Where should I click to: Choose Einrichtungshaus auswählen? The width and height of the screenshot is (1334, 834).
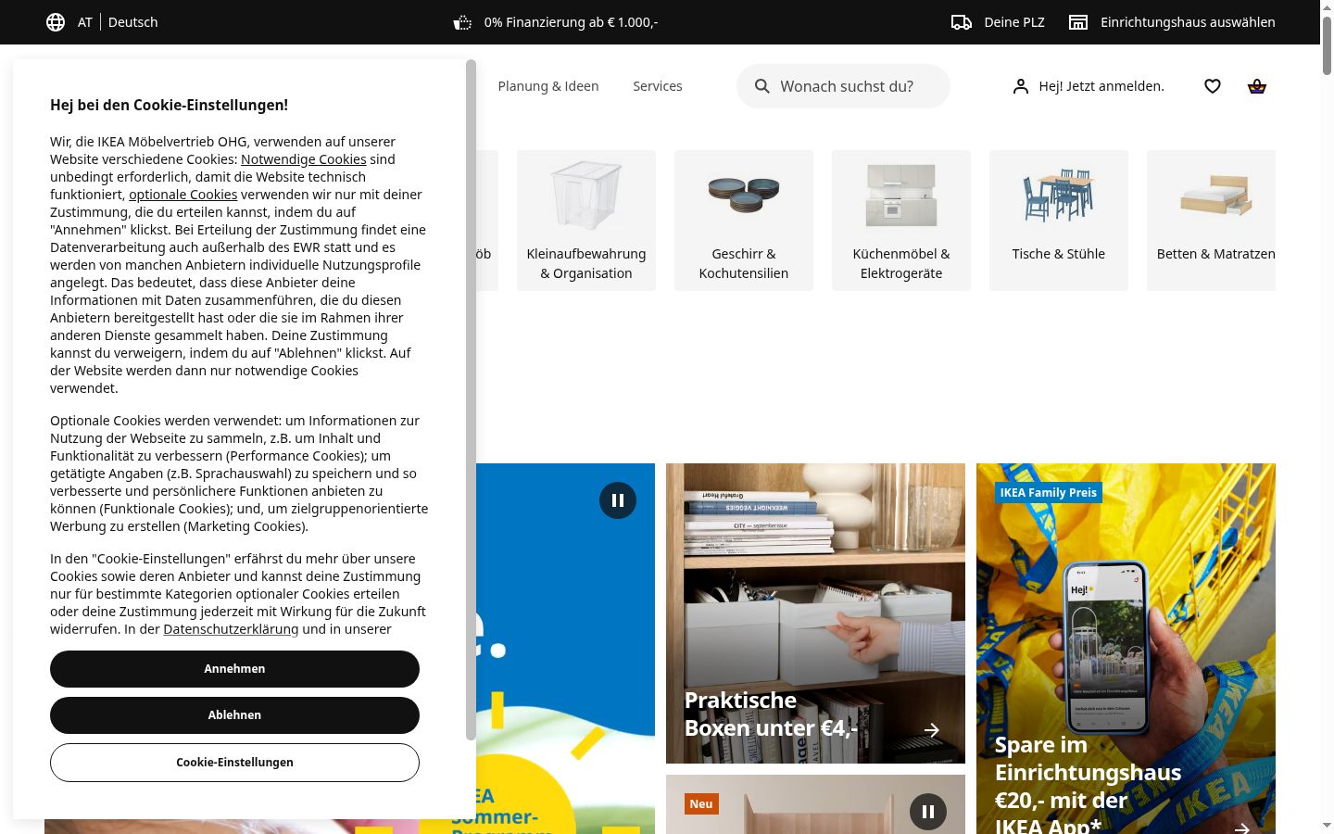(1188, 22)
